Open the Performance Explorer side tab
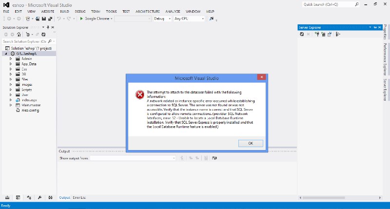Screen dimensions: 390x209 (x=385, y=59)
